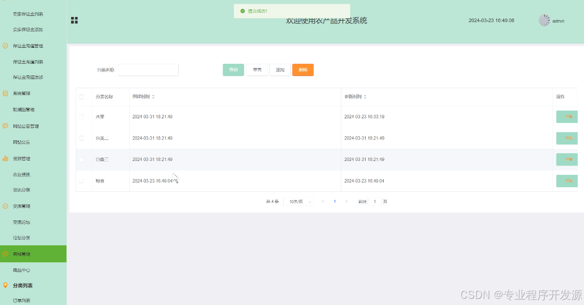Open 农业资讯 in sidebar
The height and width of the screenshot is (305, 584).
pyautogui.click(x=21, y=174)
